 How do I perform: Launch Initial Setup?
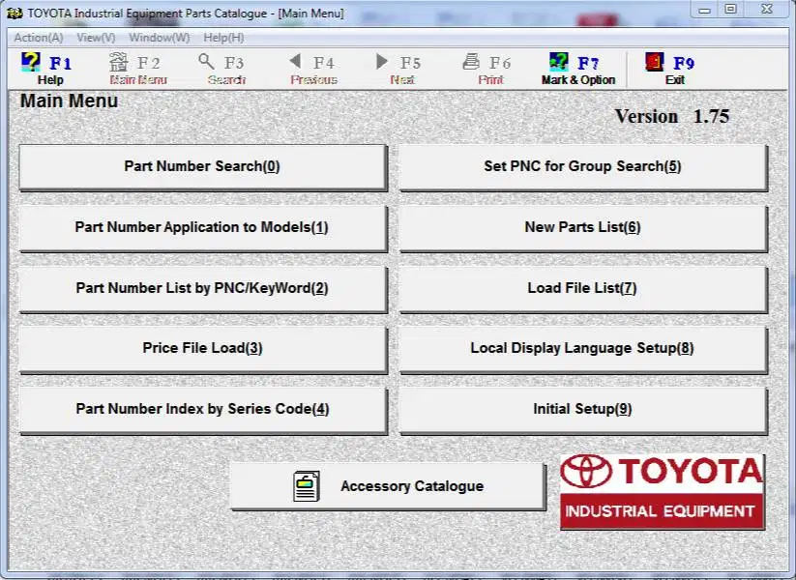[582, 409]
